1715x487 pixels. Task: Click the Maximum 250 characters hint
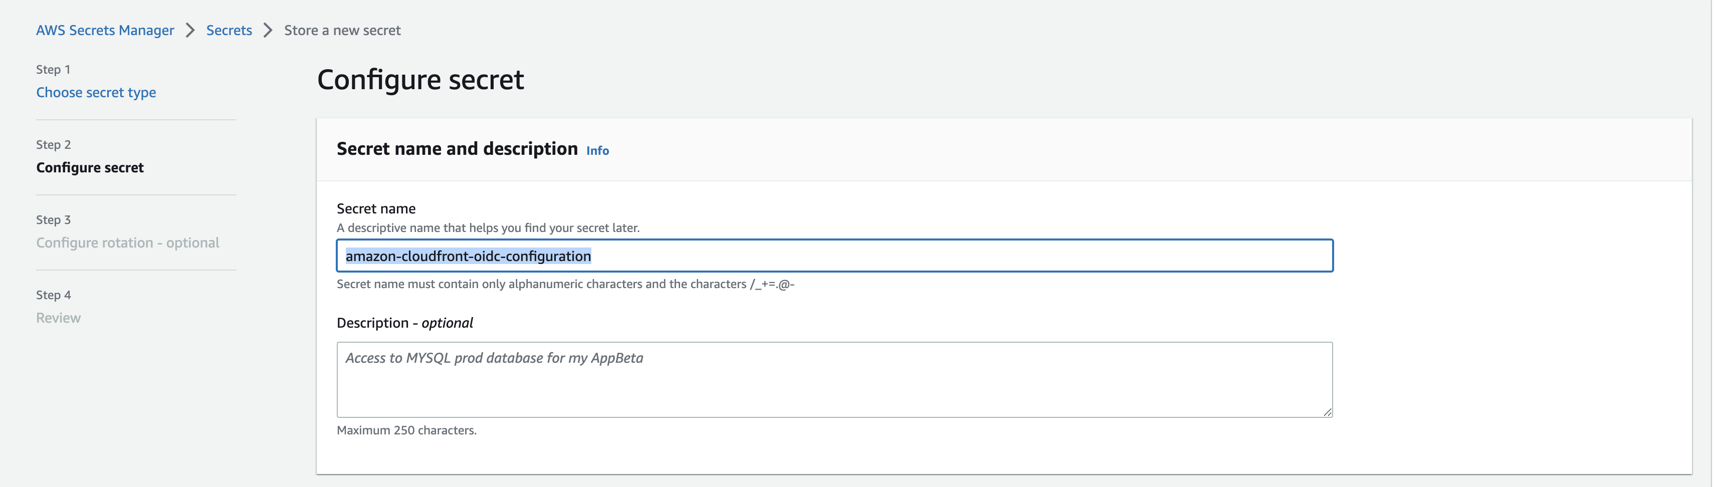click(406, 430)
